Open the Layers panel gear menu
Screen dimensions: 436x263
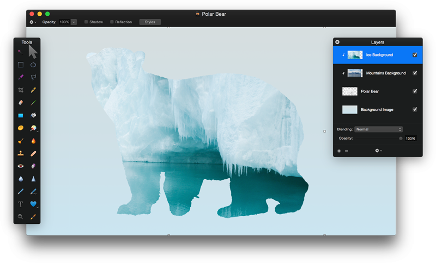point(378,151)
